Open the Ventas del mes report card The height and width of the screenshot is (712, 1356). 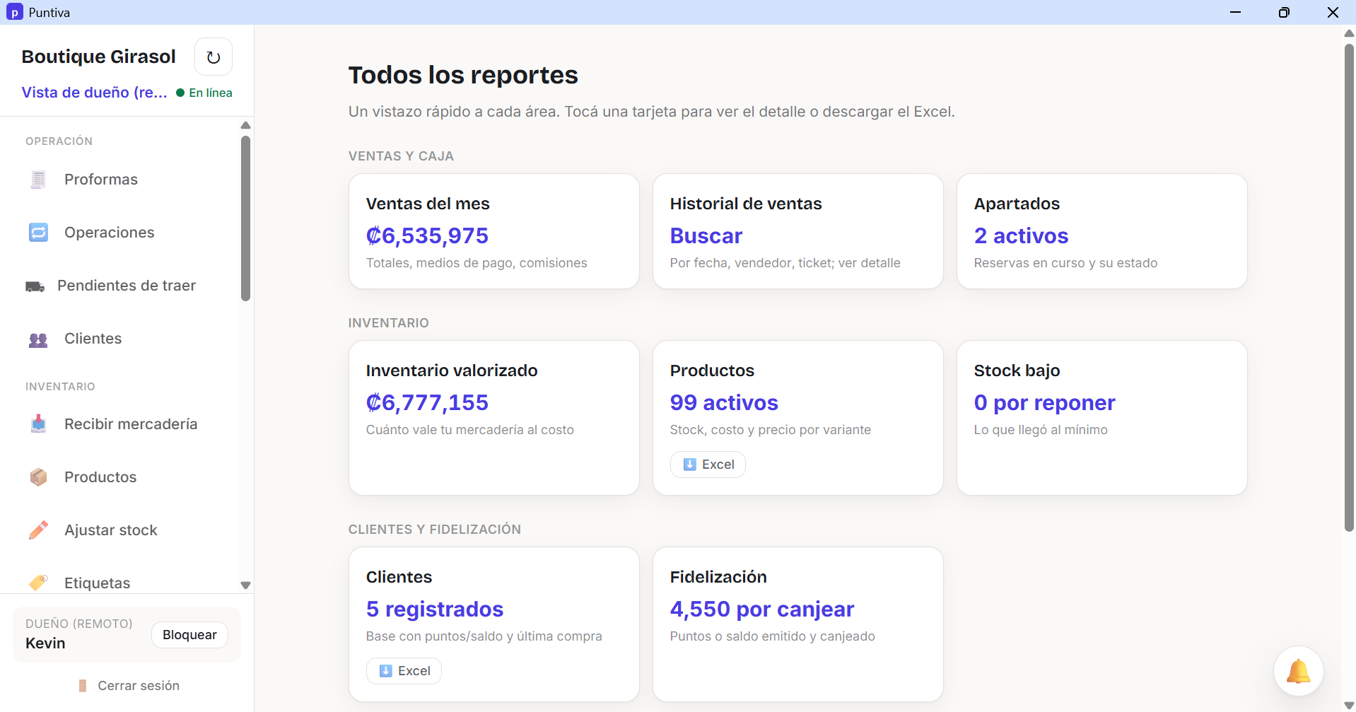click(494, 231)
